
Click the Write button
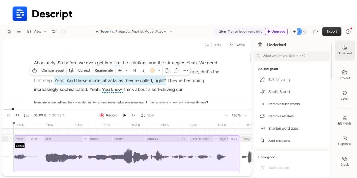click(x=237, y=45)
